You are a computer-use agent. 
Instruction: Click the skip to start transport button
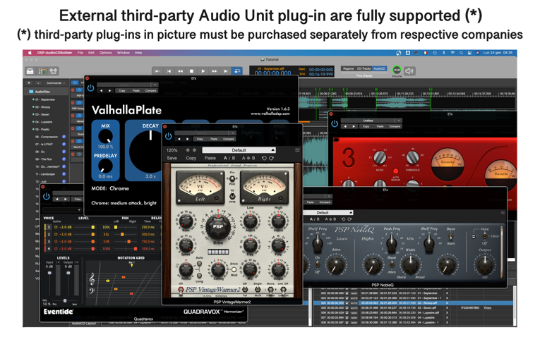pyautogui.click(x=157, y=71)
